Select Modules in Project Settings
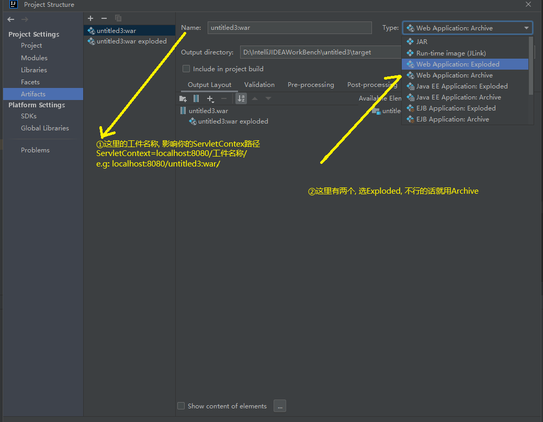 click(x=34, y=58)
